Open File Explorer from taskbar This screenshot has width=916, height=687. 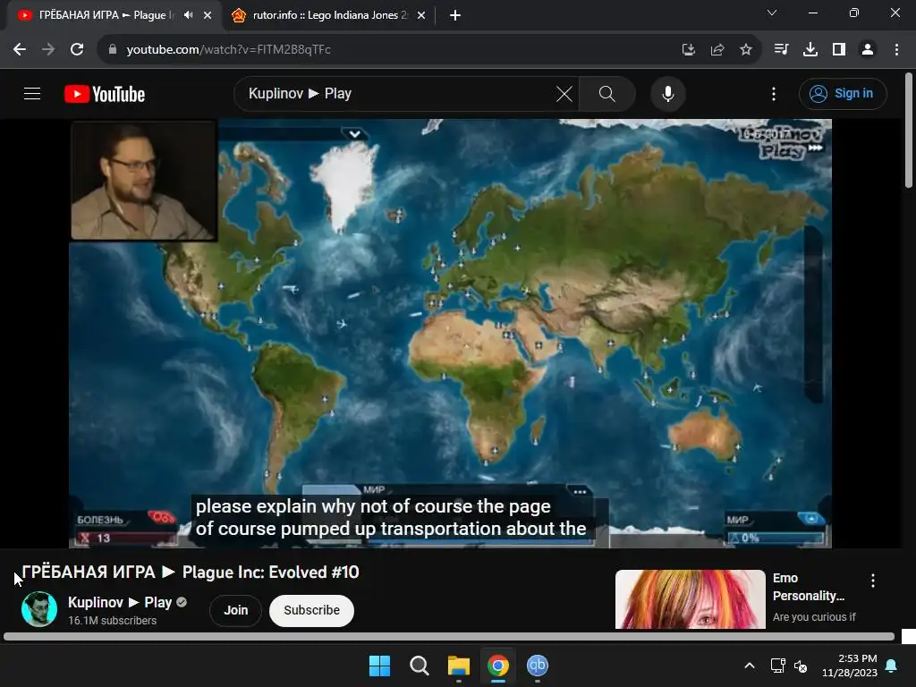tap(459, 666)
